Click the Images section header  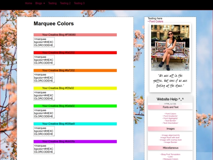click(170, 129)
